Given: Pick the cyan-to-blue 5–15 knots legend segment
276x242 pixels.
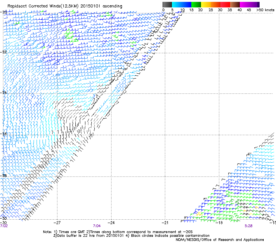Looking at the screenshot, I should click(x=182, y=4).
